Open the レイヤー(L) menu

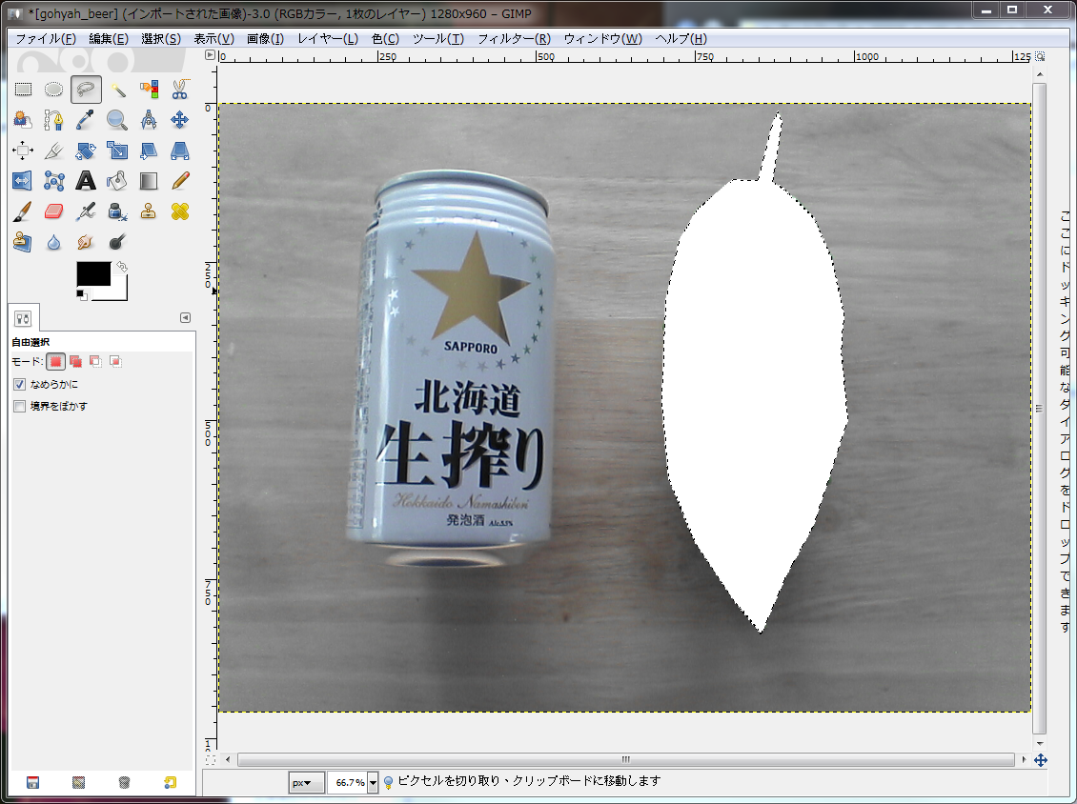(x=328, y=38)
